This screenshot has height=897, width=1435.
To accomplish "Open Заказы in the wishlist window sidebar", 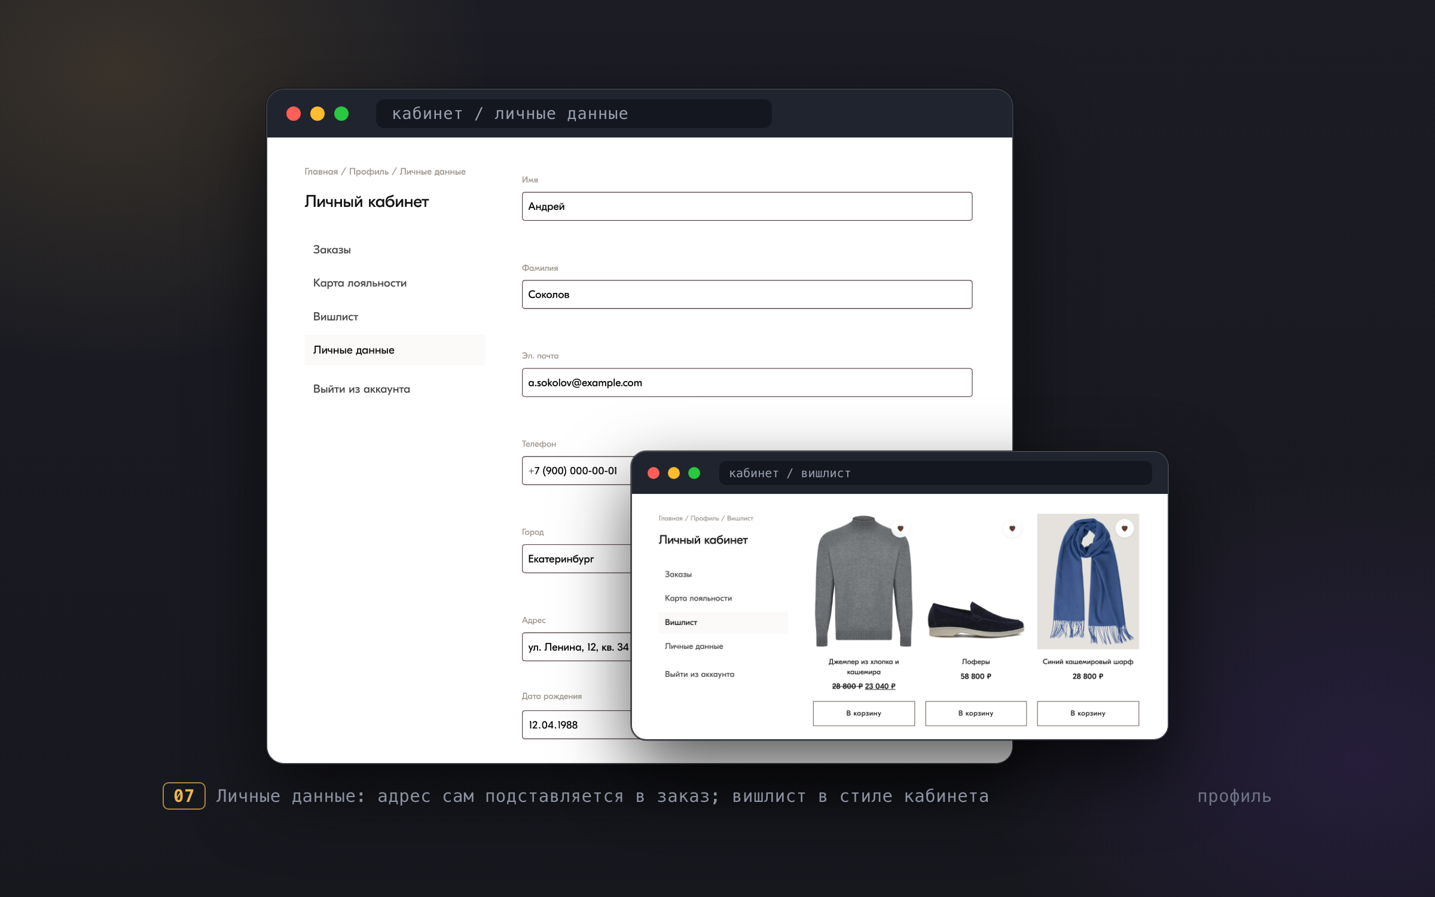I will pos(678,575).
